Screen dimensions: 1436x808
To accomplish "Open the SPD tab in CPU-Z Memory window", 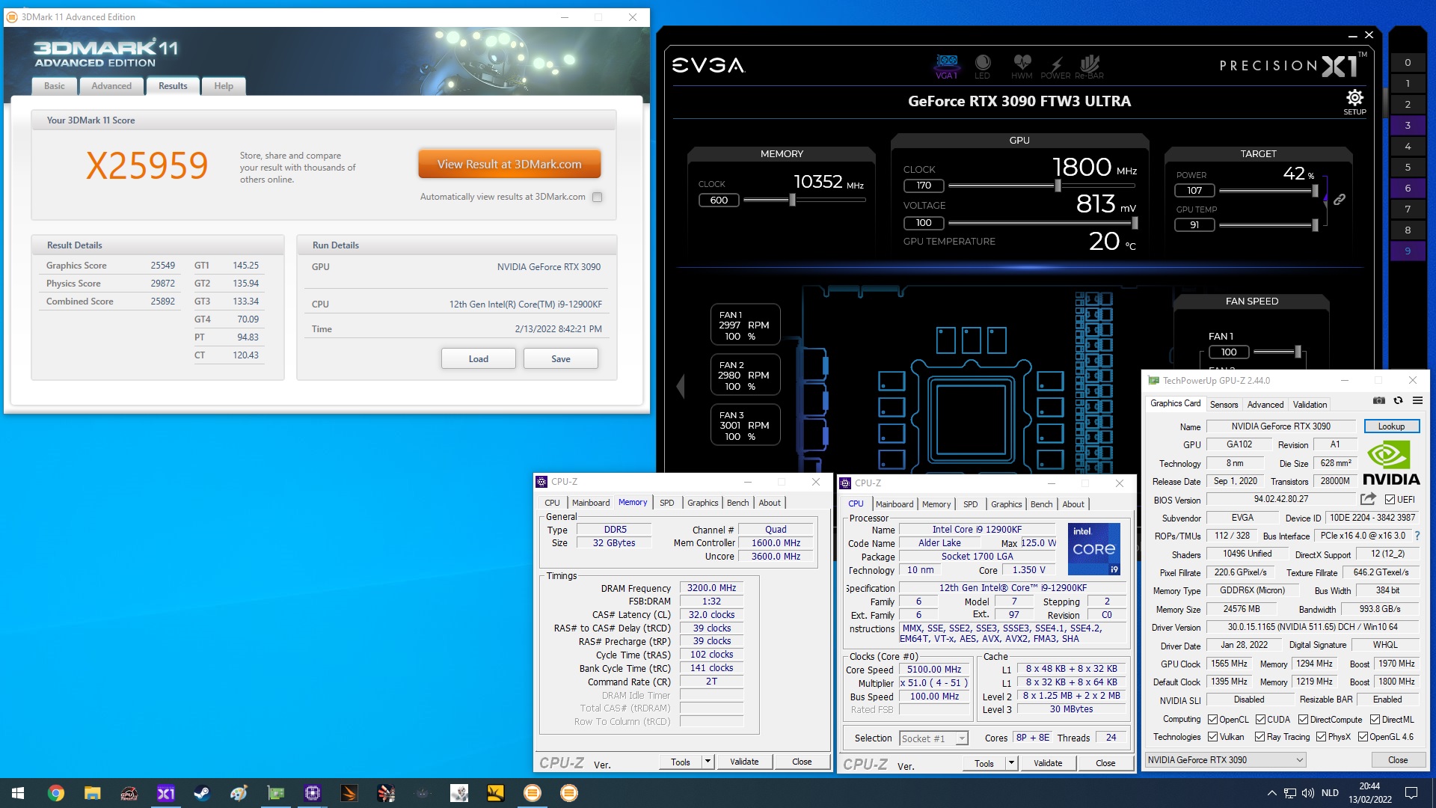I will pyautogui.click(x=667, y=503).
